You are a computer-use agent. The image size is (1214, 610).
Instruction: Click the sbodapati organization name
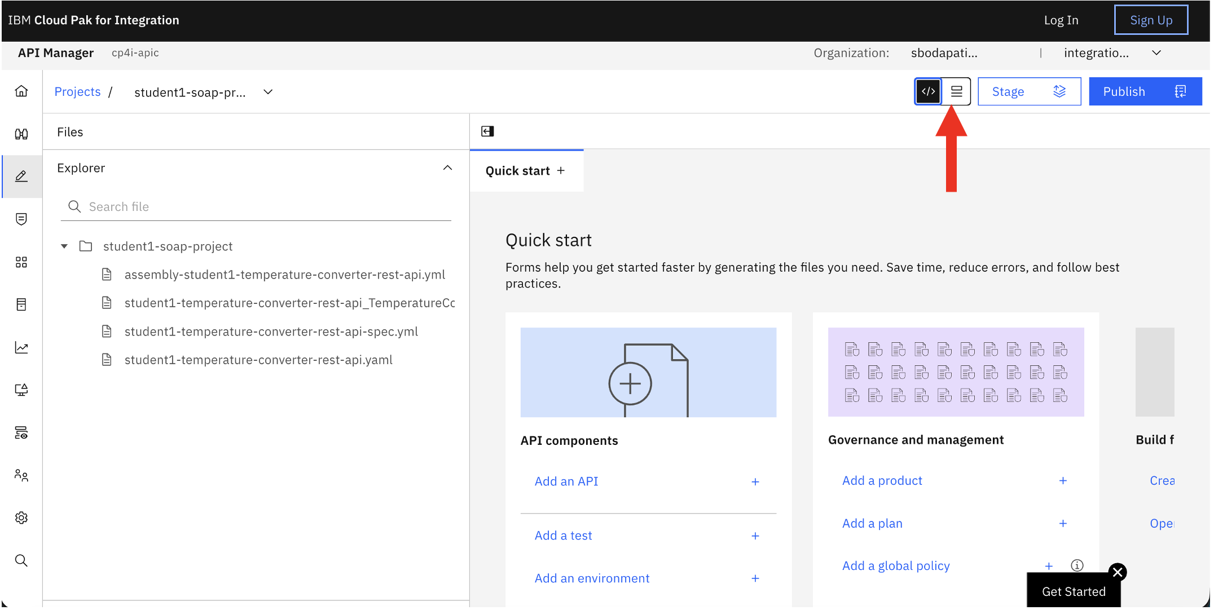(944, 53)
